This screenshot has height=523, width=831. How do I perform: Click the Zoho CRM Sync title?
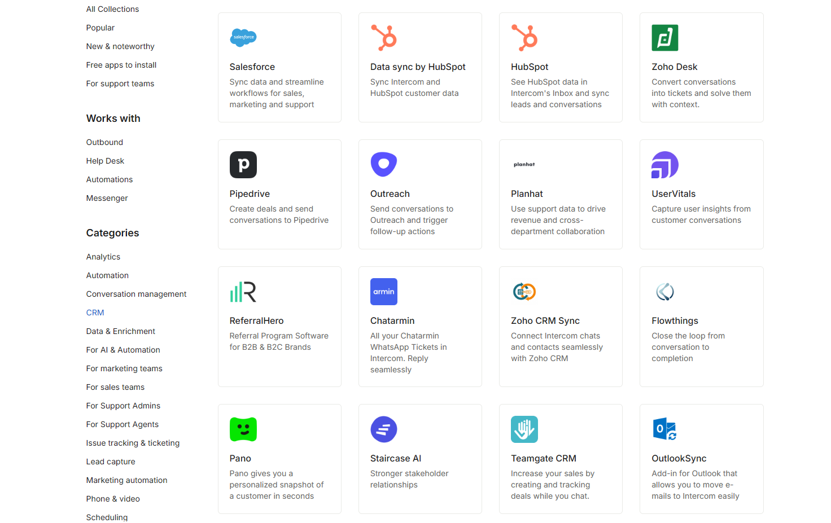pos(545,320)
